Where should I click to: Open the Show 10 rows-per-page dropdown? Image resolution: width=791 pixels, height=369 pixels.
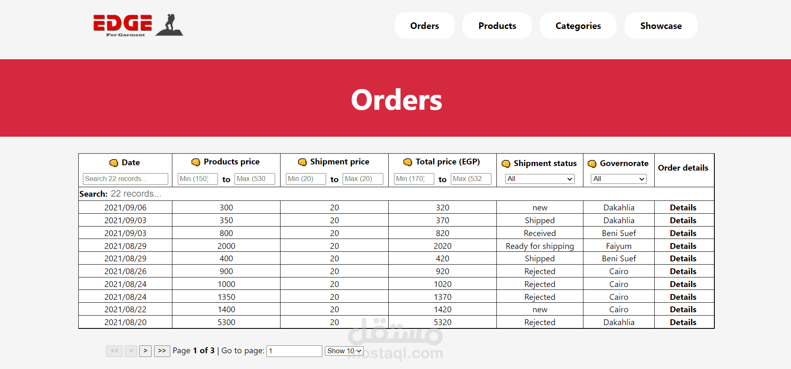[x=344, y=351]
